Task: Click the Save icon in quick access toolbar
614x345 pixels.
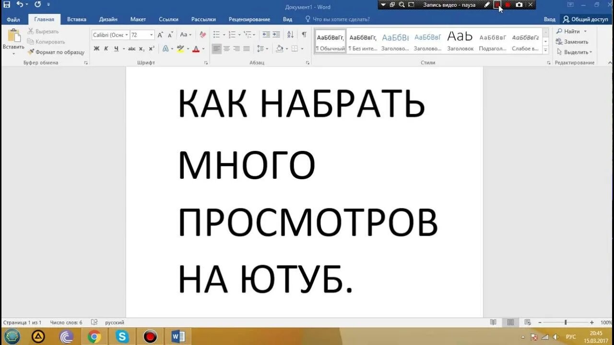Action: coord(7,4)
